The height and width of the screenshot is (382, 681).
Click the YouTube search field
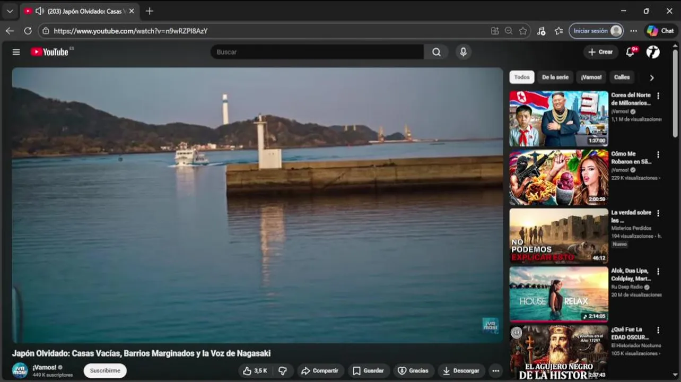[x=317, y=52]
